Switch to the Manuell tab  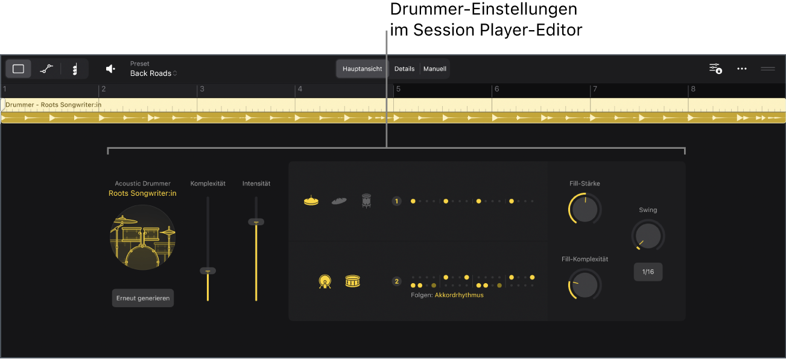tap(435, 69)
